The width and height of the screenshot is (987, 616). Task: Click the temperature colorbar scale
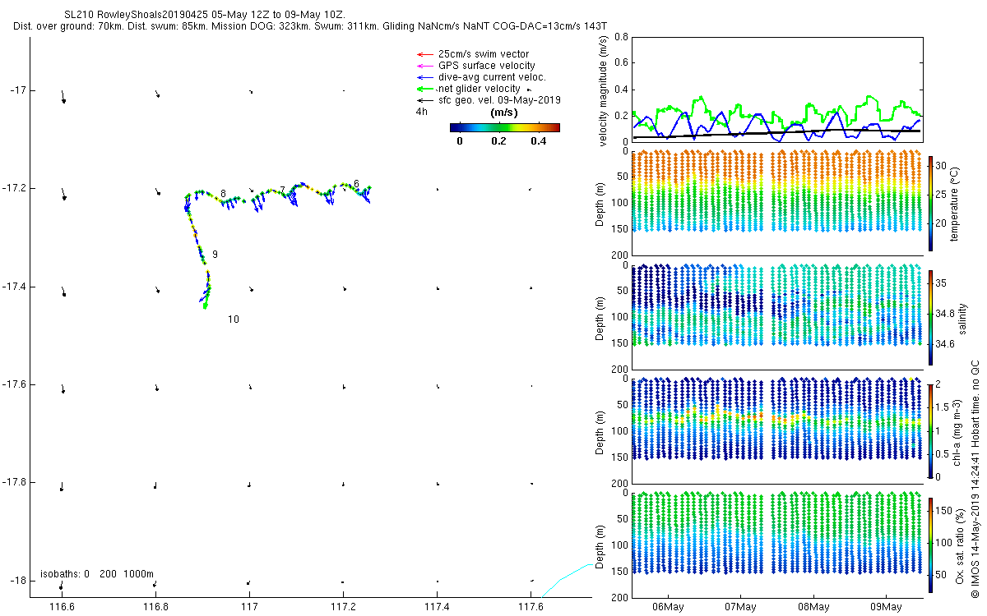click(x=931, y=203)
